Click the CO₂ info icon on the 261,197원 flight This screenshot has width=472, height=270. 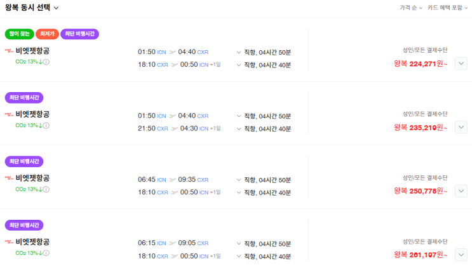click(46, 253)
